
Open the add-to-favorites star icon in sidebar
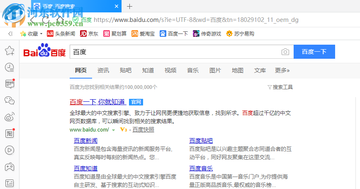[10, 51]
